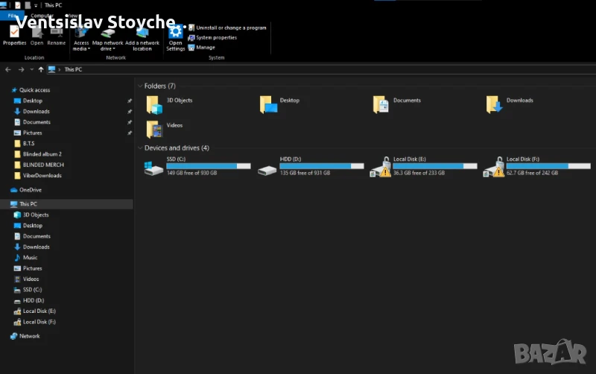Select OneDrive in navigation pane
The height and width of the screenshot is (374, 596).
[30, 190]
